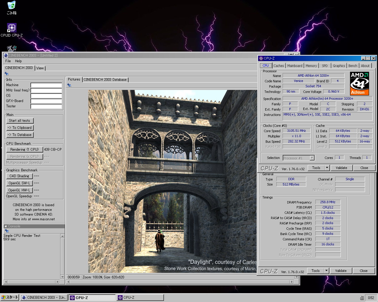Click the Machine input field
Image resolution: width=378 pixels, height=302 pixels.
click(x=46, y=85)
